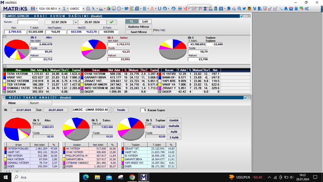Click red swatch beside TERA YATIRIM
This screenshot has width=323, height=182.
[4, 74]
